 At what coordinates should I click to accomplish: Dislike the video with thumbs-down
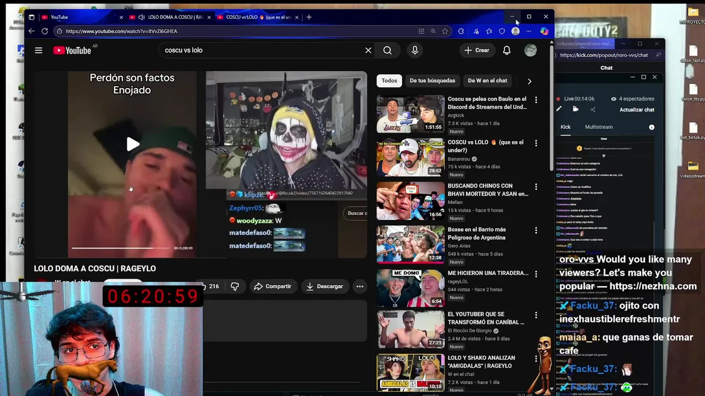[235, 286]
